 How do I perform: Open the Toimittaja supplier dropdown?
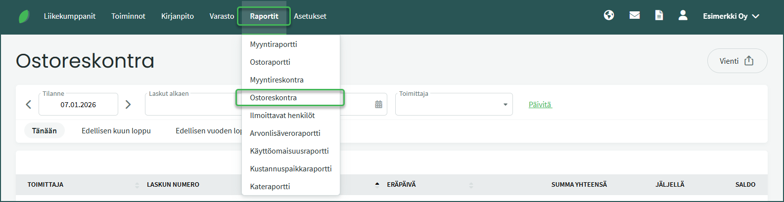click(x=454, y=105)
